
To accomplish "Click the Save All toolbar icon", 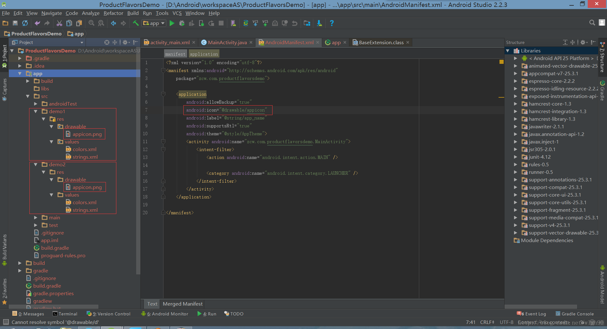I will pos(15,23).
